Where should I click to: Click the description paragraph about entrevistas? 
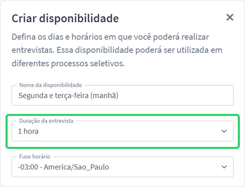tap(117, 50)
